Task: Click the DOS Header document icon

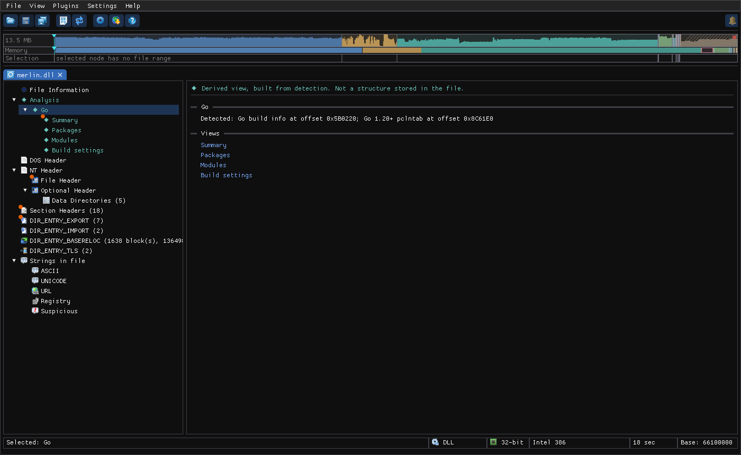Action: (24, 160)
